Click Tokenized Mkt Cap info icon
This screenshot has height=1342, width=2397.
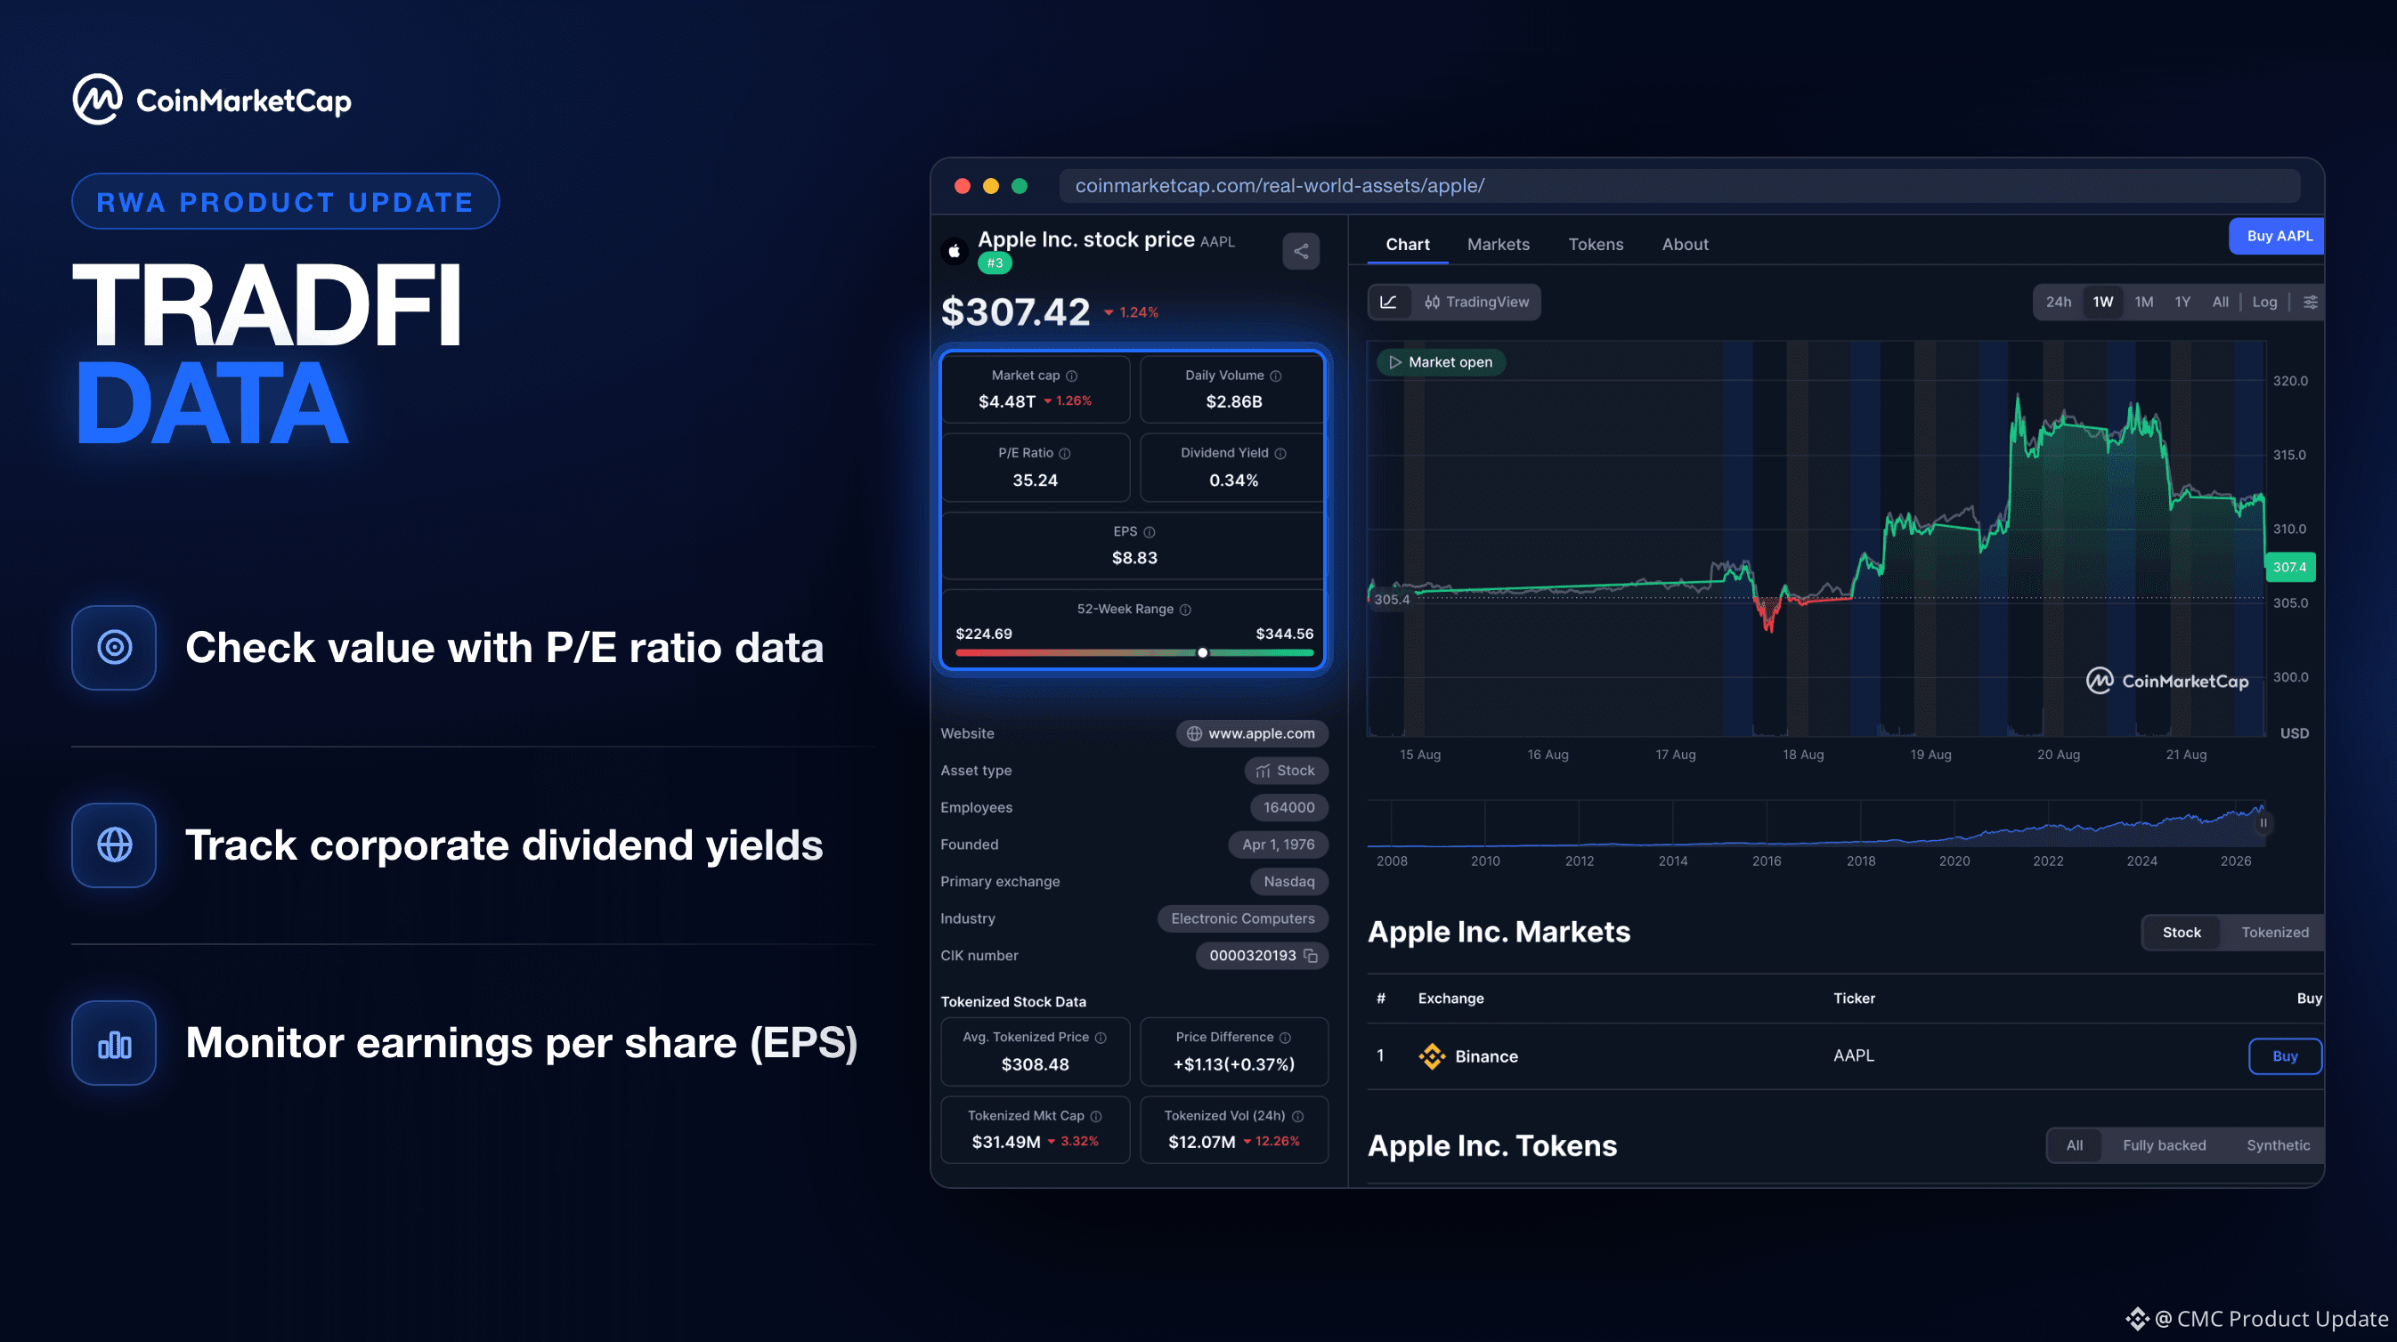click(1096, 1117)
